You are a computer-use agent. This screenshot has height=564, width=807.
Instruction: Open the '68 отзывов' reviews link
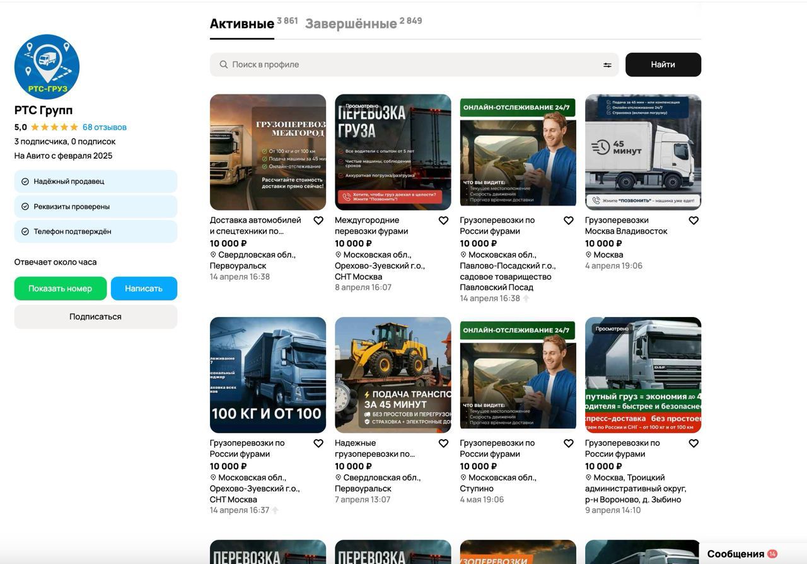click(105, 127)
